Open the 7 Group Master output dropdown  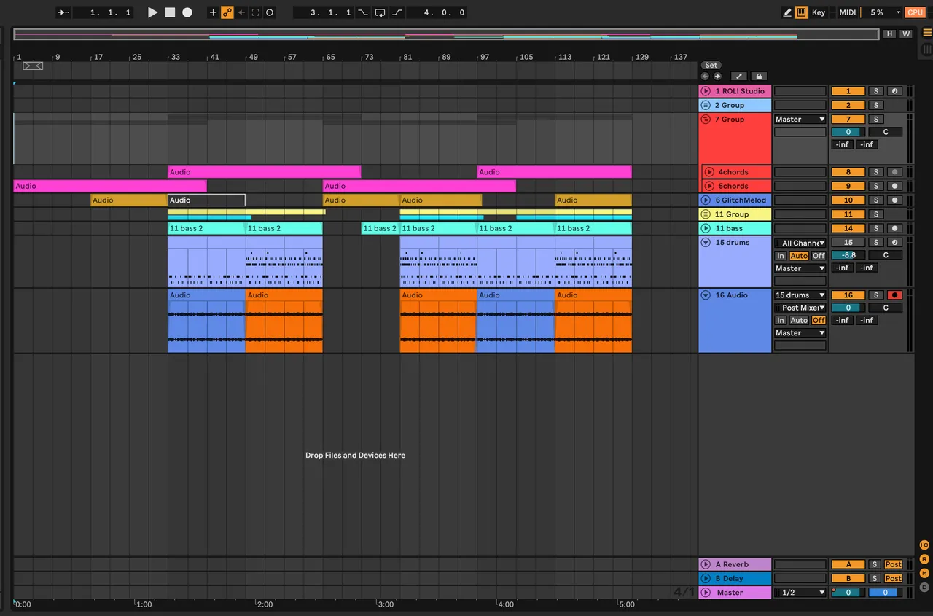[x=800, y=120]
